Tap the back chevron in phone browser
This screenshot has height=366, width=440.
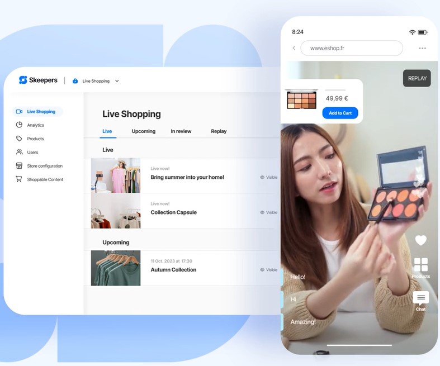coord(294,48)
